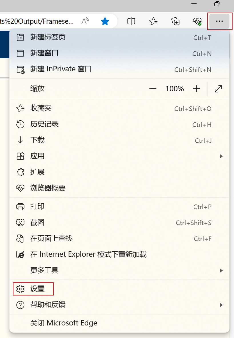The image size is (234, 338).
Task: Choose 设置 in the menu
Action: pos(37,289)
